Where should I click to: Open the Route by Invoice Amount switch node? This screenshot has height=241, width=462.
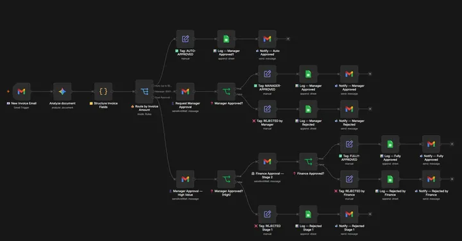(144, 92)
